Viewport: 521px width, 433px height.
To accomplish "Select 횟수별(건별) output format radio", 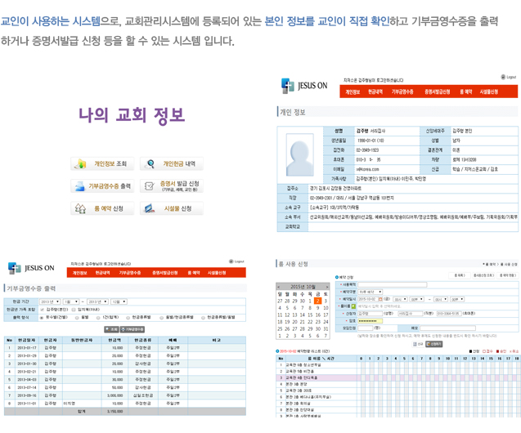I will tap(43, 317).
